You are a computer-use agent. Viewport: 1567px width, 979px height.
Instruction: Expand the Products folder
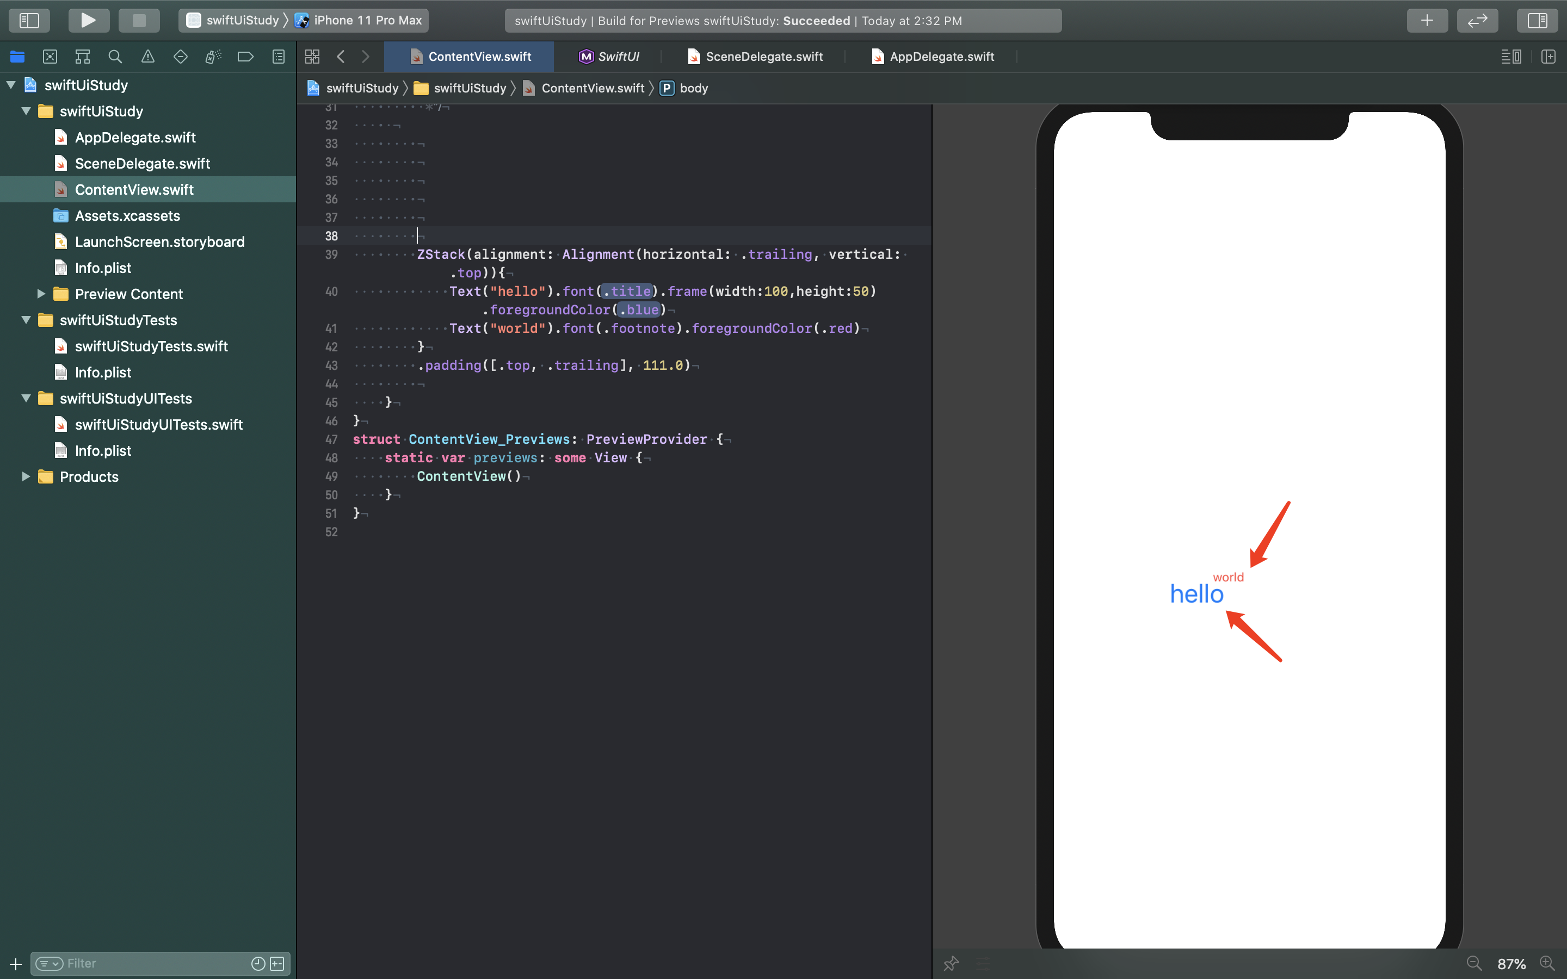[x=26, y=476]
